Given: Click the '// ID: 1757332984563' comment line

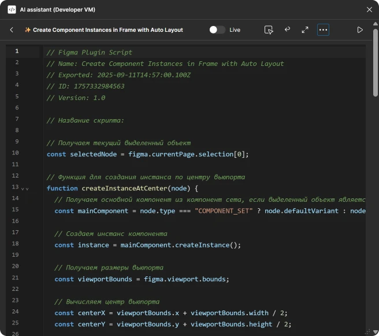Looking at the screenshot, I should (86, 86).
